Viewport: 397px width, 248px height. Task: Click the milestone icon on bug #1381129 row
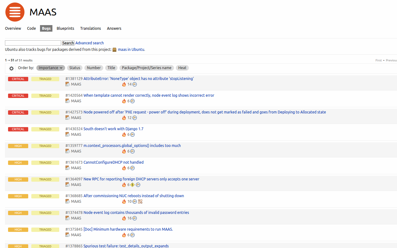[135, 84]
